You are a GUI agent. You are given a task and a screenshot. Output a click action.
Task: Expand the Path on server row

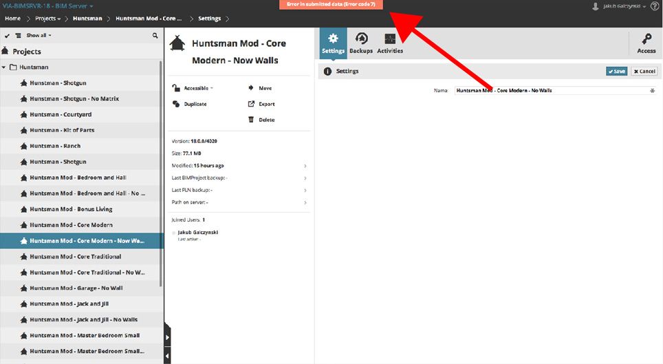239,203
